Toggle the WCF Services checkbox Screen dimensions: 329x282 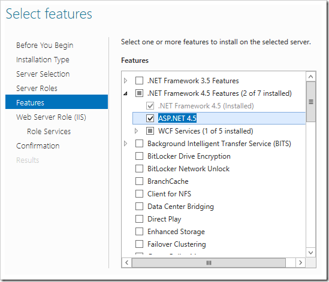point(150,131)
